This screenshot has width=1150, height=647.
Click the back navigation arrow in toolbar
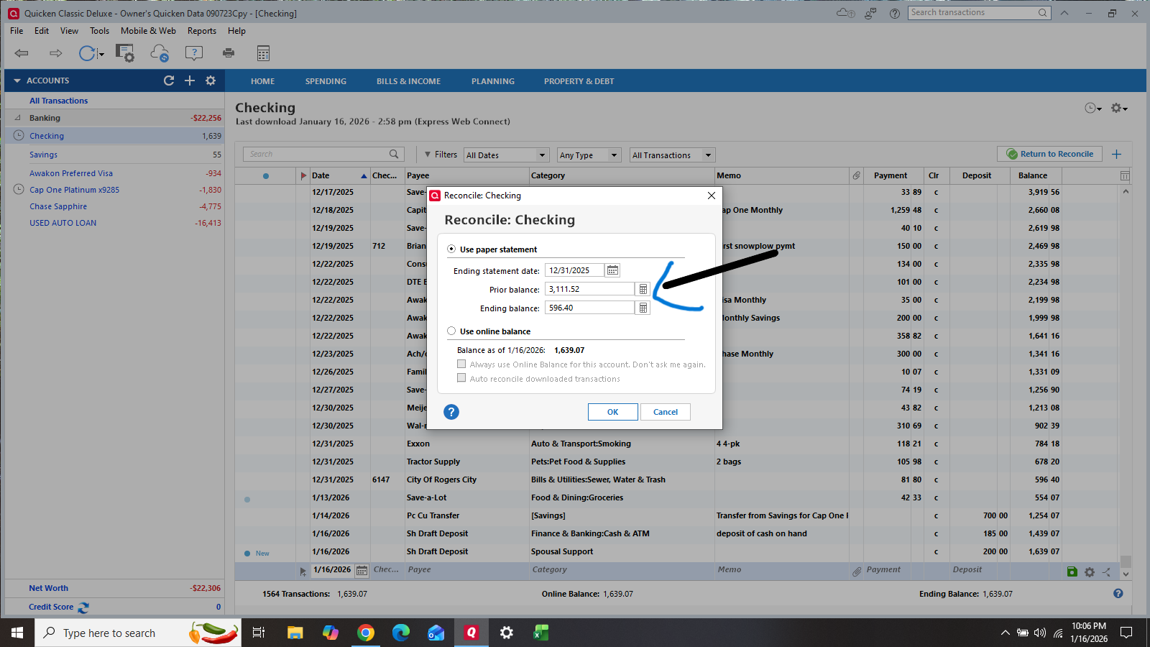22,53
